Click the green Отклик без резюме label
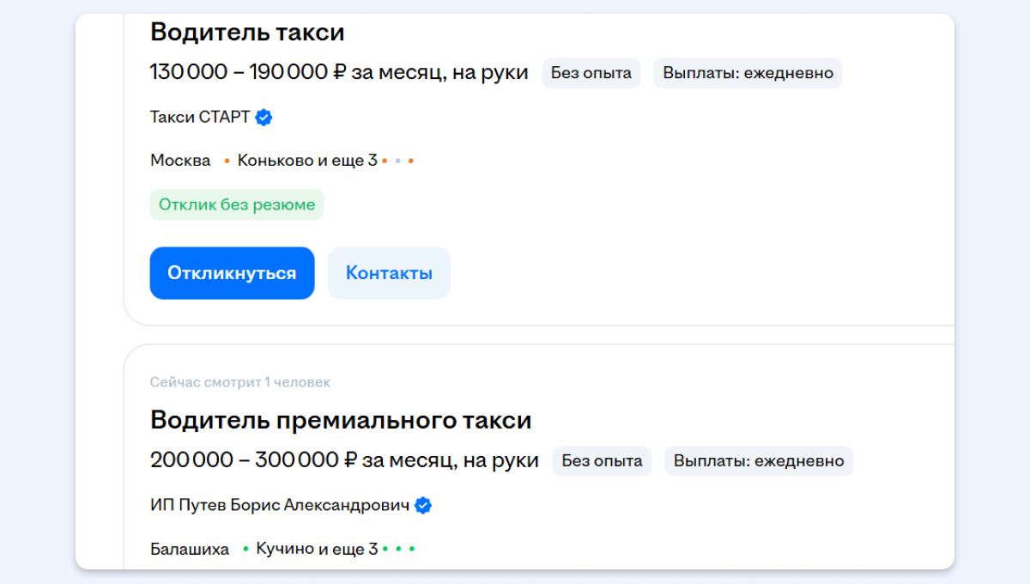 point(237,204)
